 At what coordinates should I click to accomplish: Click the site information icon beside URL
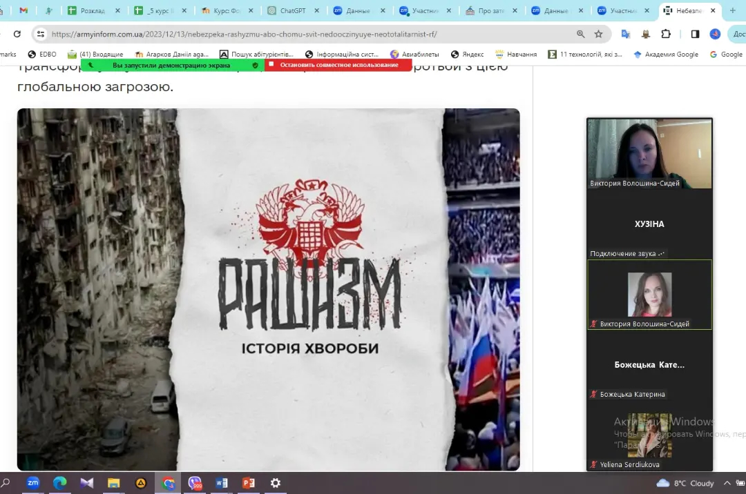41,34
